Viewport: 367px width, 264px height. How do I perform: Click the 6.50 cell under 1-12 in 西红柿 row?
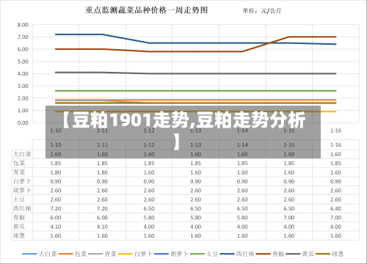149,209
